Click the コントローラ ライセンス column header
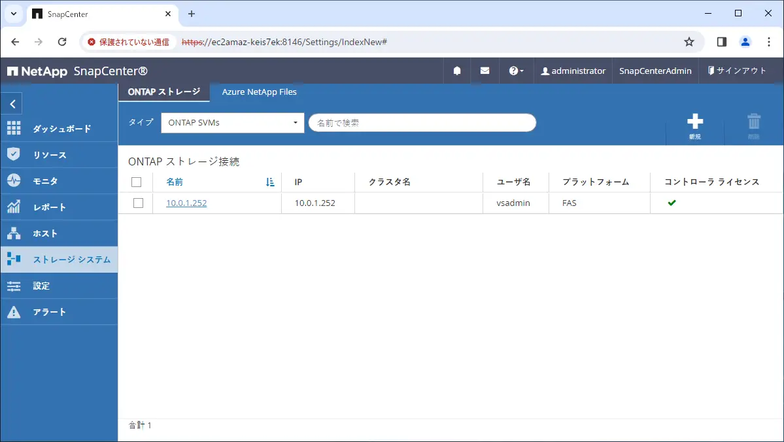The width and height of the screenshot is (784, 442). point(711,182)
